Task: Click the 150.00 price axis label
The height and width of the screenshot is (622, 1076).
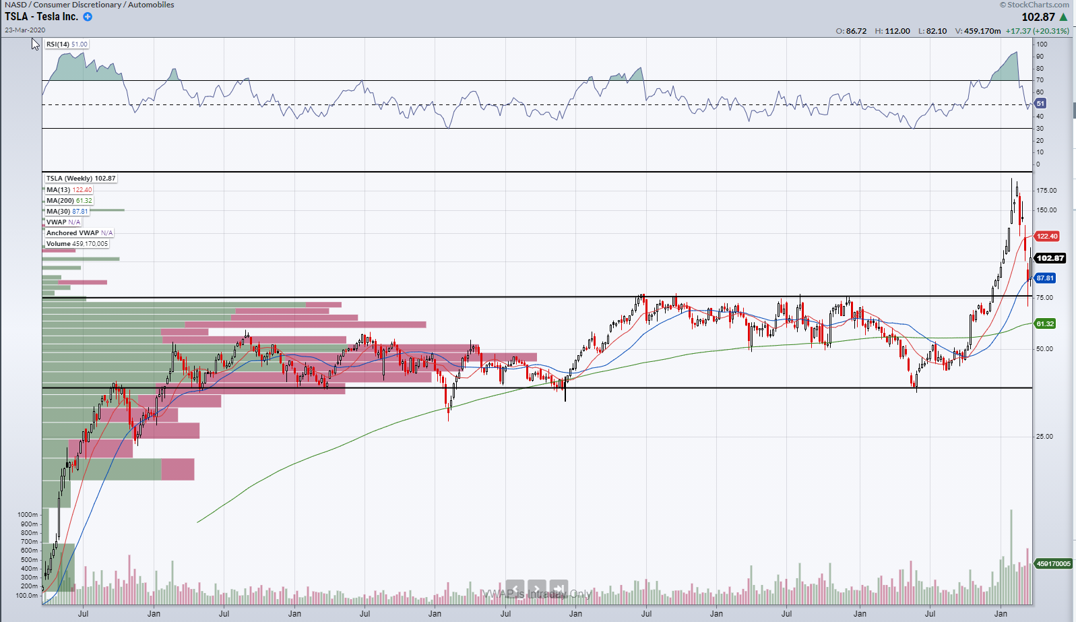Action: point(1046,210)
